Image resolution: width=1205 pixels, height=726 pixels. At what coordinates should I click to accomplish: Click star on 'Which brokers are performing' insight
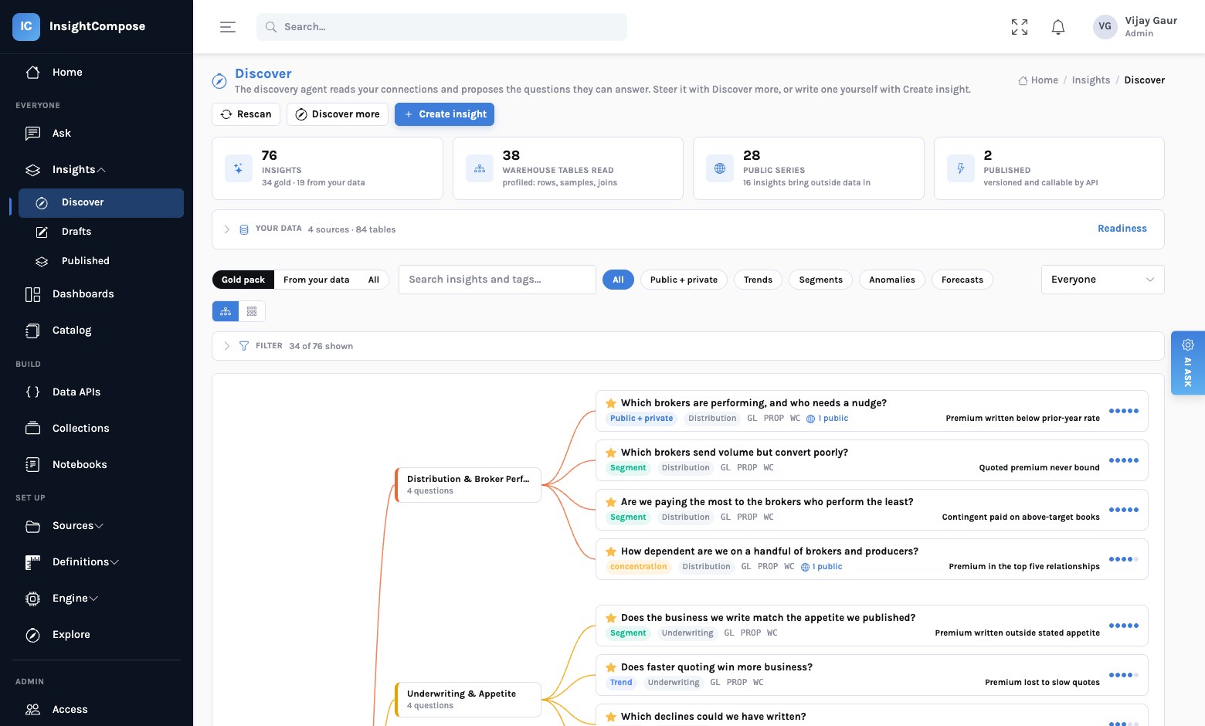coord(611,403)
